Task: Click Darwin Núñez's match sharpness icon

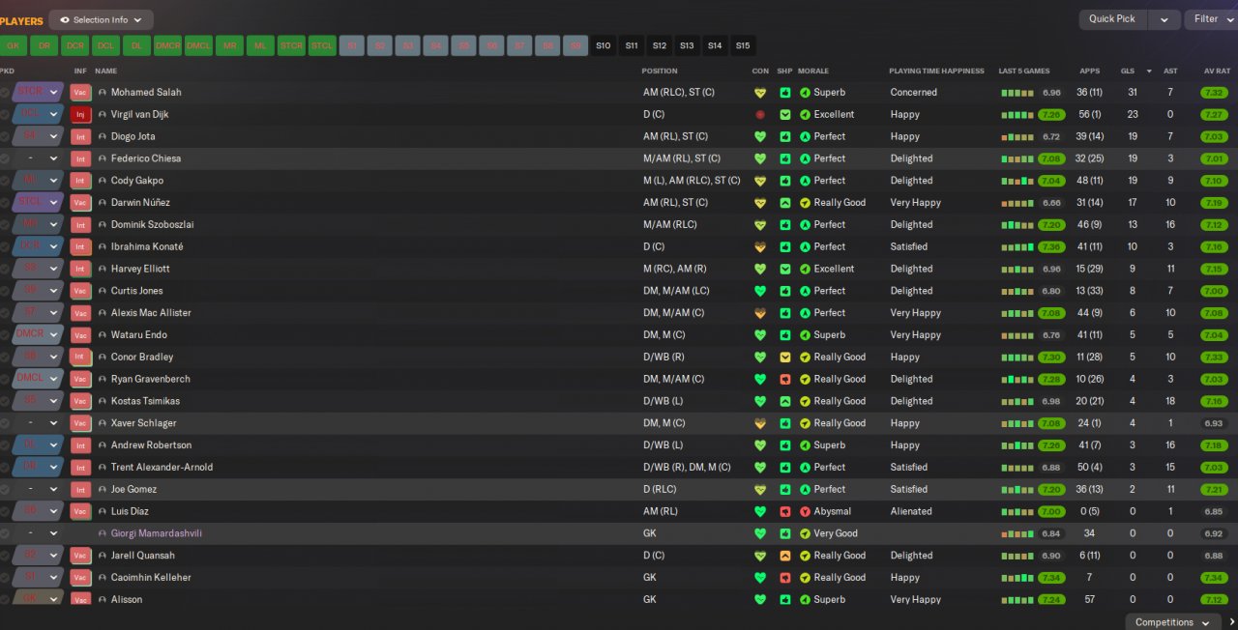Action: (784, 203)
